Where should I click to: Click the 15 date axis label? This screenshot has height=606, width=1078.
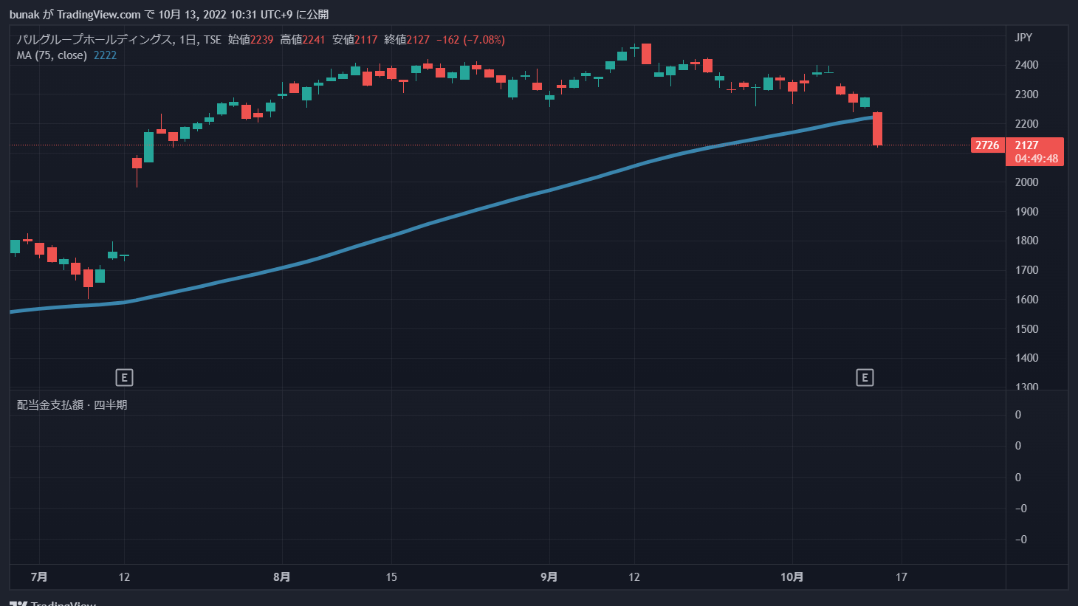[x=391, y=577]
